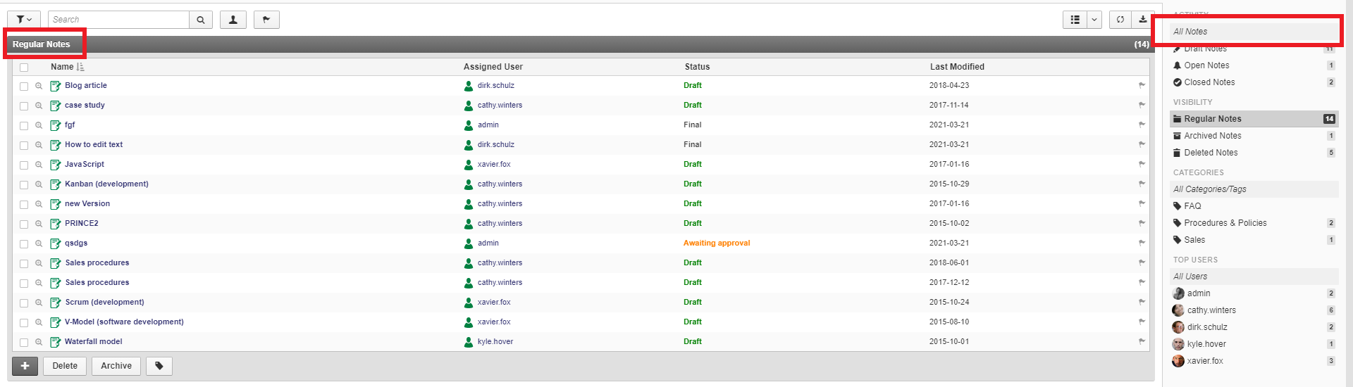1353x387 pixels.
Task: Click the Delete button
Action: (65, 366)
